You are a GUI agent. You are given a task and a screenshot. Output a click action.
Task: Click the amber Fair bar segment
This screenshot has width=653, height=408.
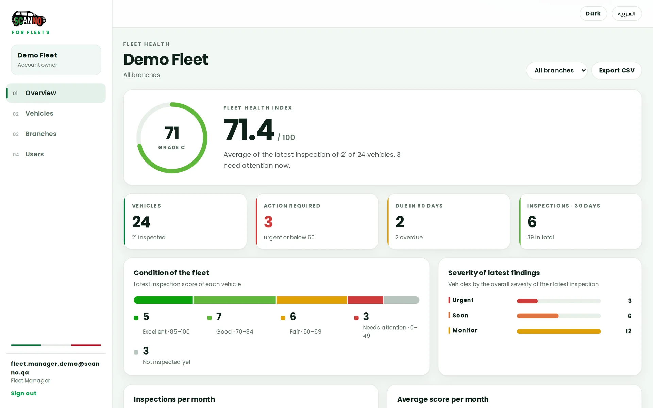[312, 300]
